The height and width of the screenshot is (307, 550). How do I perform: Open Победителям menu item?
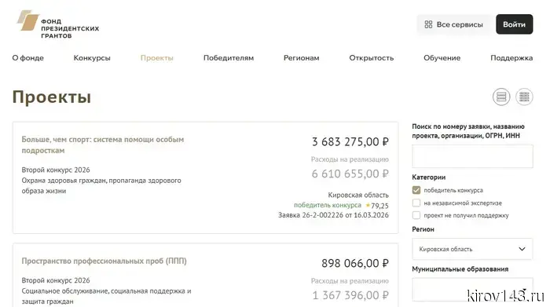click(229, 58)
